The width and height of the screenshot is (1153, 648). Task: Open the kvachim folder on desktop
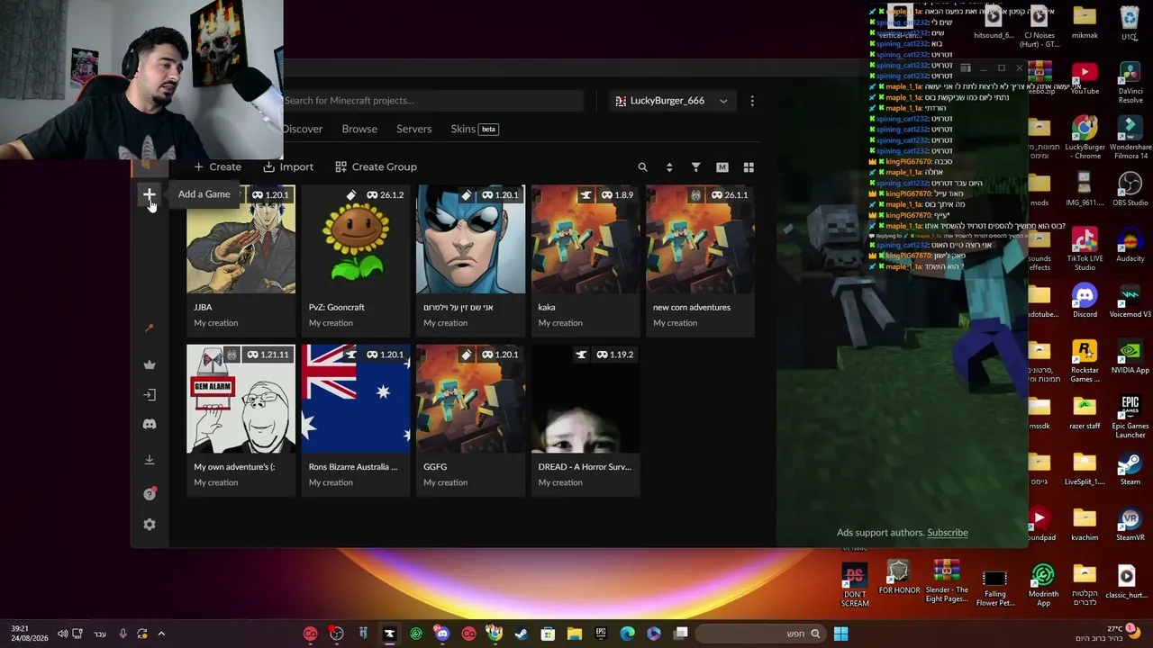(x=1085, y=524)
